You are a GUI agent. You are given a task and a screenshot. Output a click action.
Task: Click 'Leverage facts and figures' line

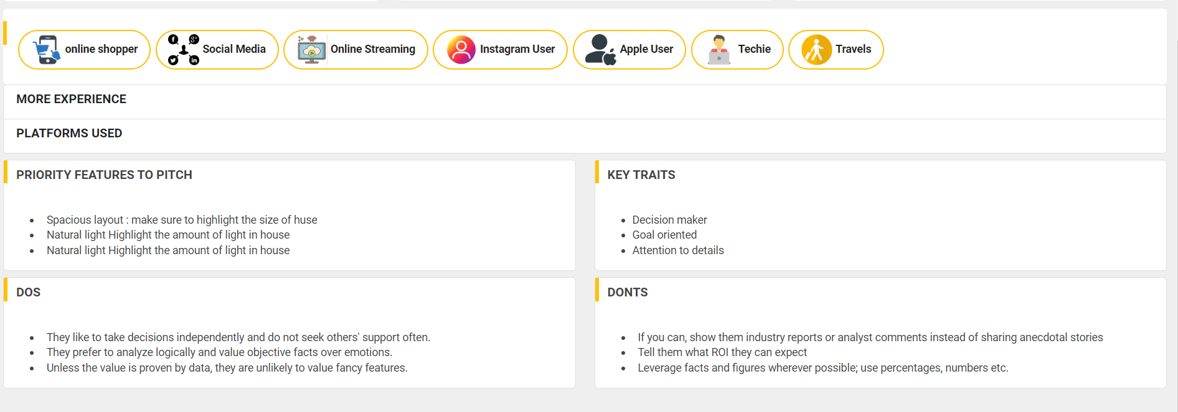click(x=823, y=368)
